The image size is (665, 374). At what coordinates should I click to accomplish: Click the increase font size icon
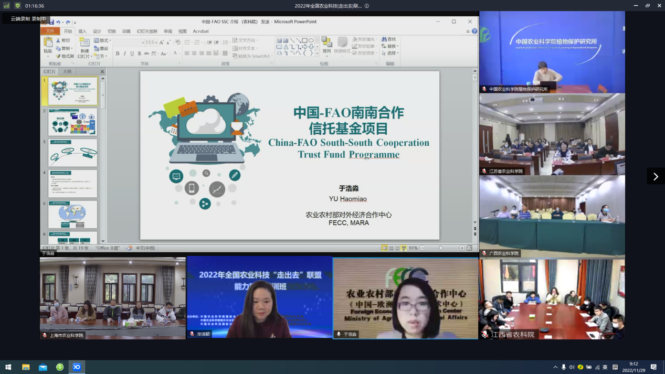pyautogui.click(x=161, y=42)
